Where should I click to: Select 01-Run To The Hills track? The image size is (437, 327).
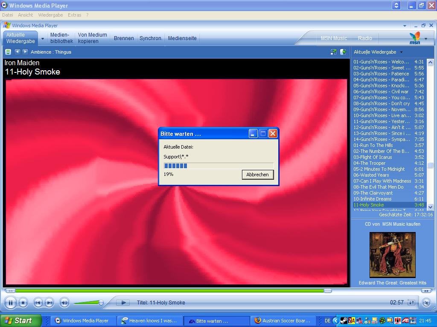pos(389,145)
